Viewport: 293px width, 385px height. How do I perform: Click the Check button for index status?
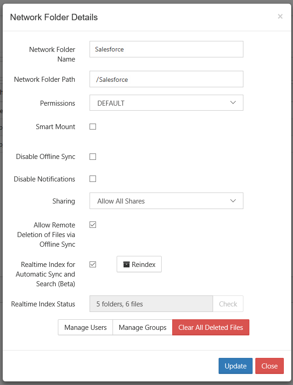pos(228,304)
